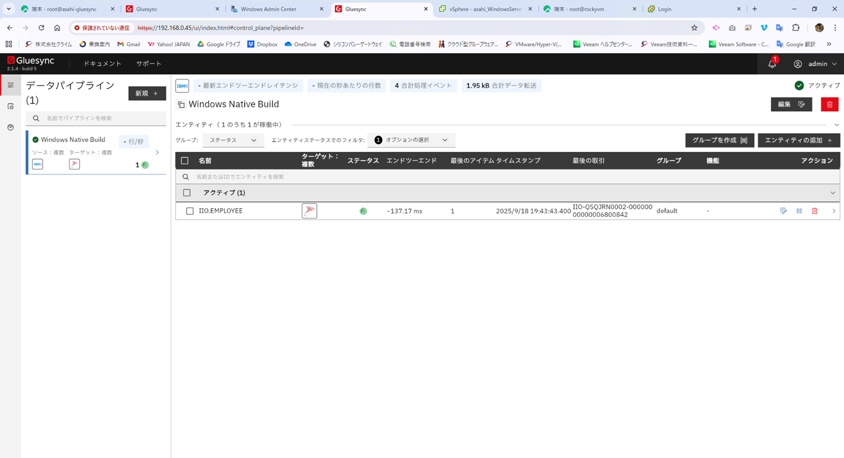
Task: Check the IIO.EMPLOYEE row checkbox
Action: click(190, 211)
